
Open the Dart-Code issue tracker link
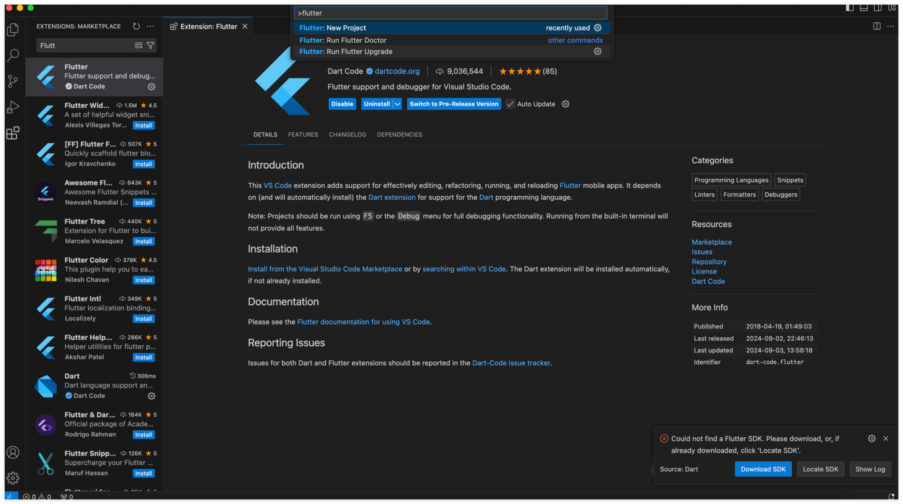point(511,363)
